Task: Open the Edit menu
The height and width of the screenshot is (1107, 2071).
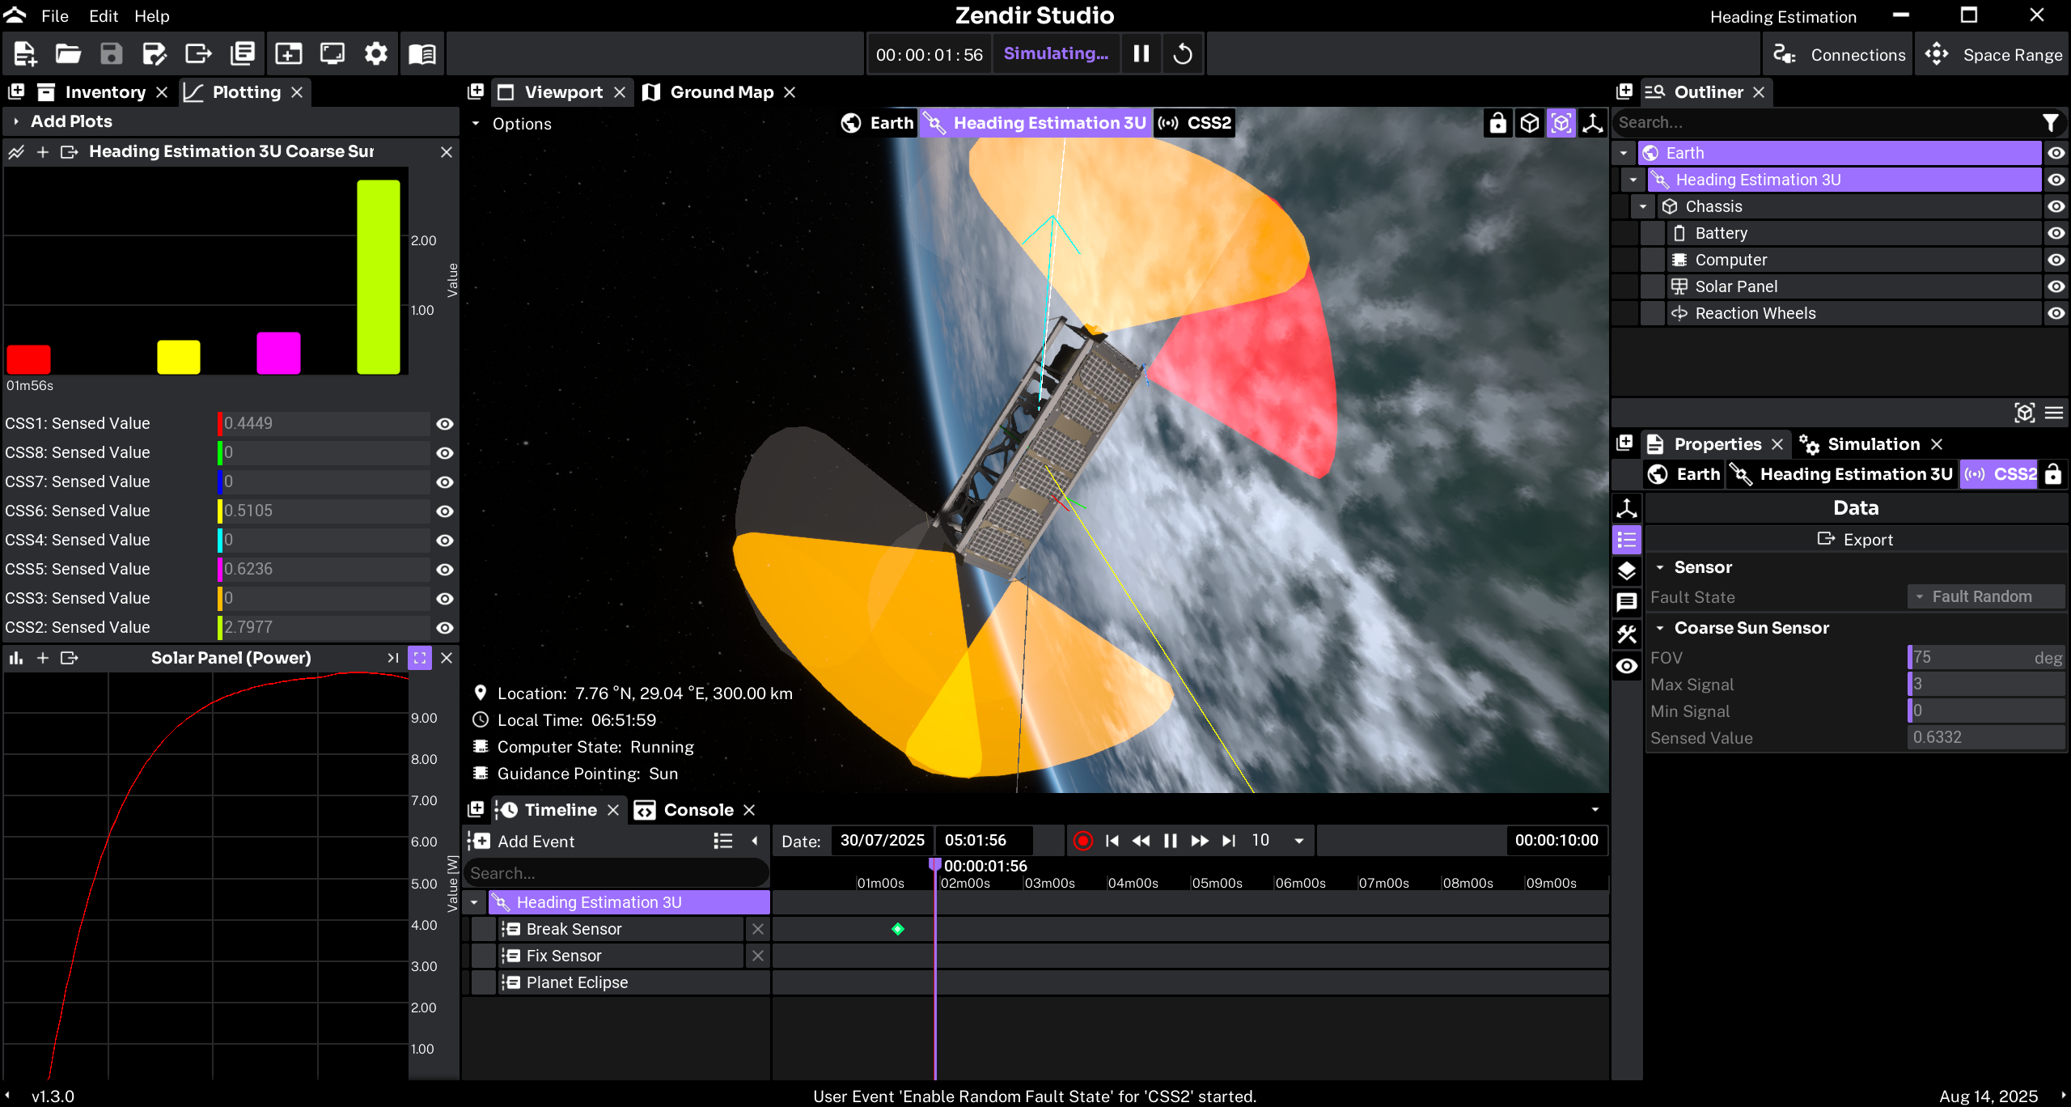Action: 102,15
